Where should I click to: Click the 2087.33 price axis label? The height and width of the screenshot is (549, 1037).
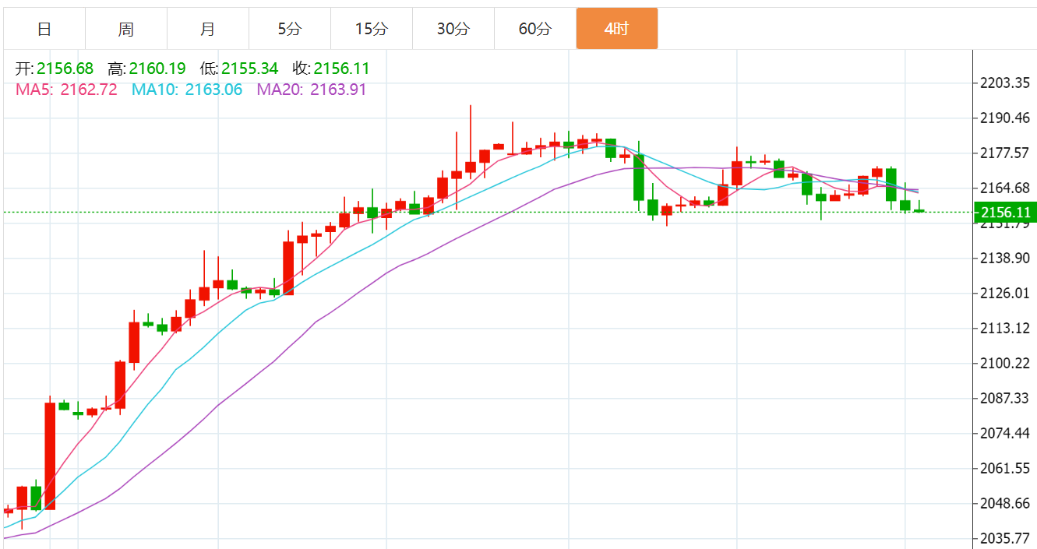pyautogui.click(x=1003, y=399)
